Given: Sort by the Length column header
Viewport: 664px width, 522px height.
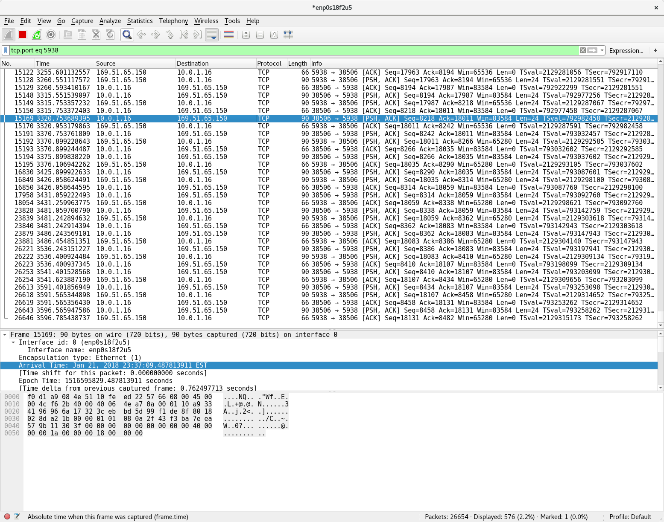Looking at the screenshot, I should pyautogui.click(x=298, y=64).
